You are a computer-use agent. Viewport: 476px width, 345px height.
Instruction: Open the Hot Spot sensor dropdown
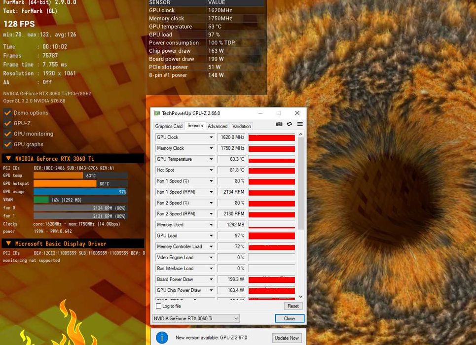tap(211, 170)
